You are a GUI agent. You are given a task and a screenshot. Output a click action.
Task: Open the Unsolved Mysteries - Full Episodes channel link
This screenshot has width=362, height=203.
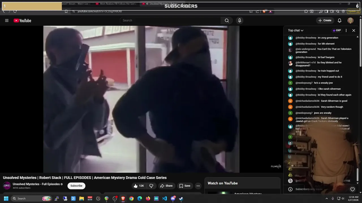tap(36, 184)
